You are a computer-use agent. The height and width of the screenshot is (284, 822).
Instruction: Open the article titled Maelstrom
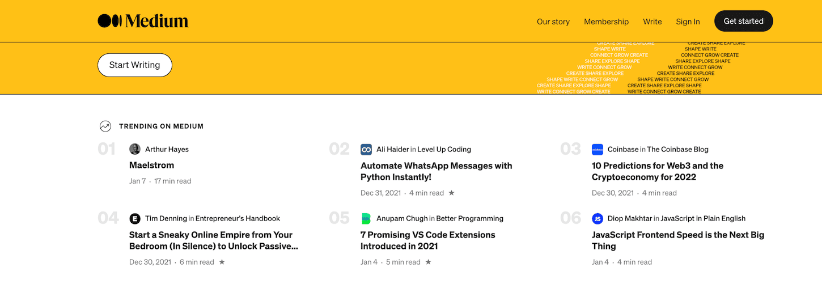[x=152, y=165]
